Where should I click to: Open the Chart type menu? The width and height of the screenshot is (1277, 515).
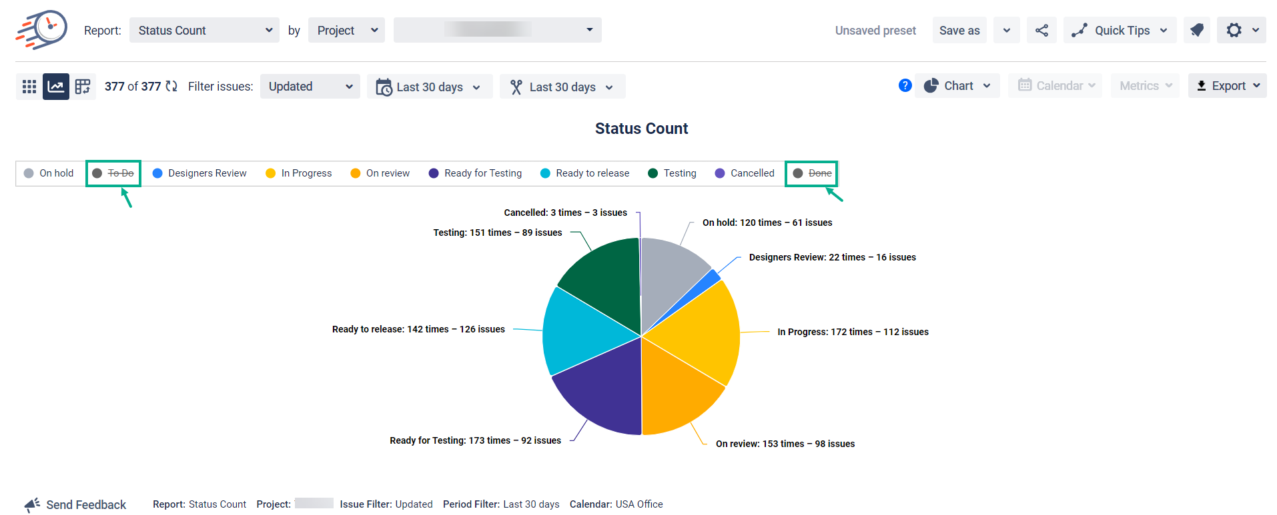coord(957,86)
